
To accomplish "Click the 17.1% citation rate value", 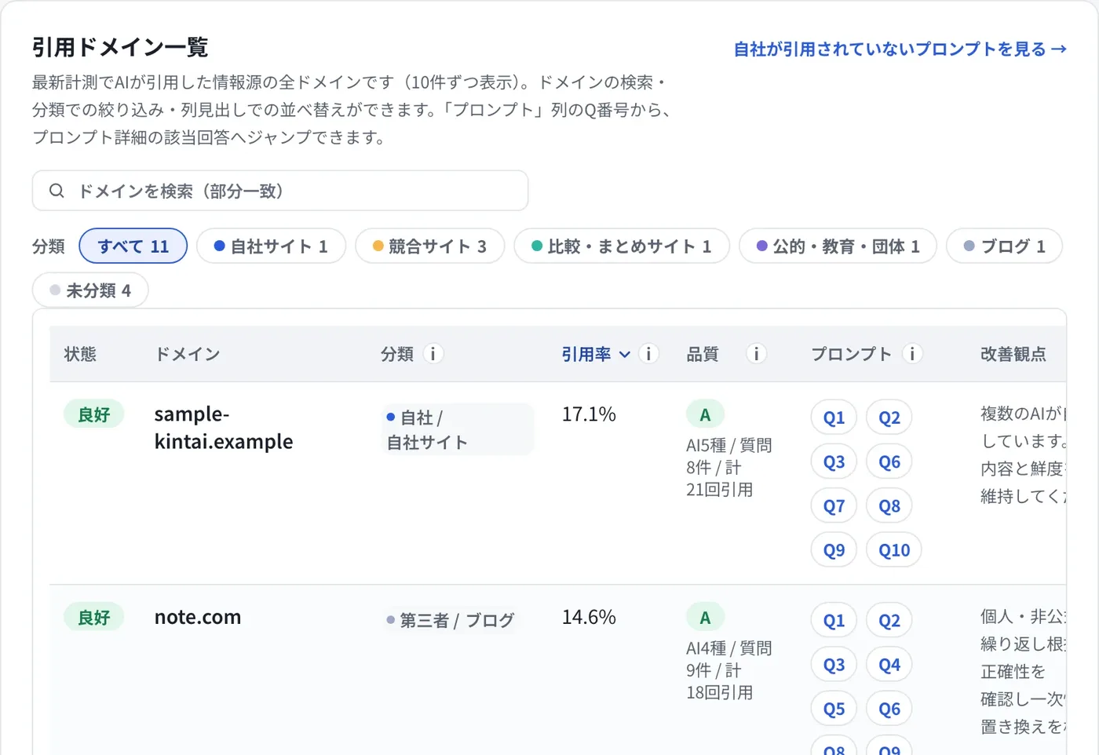I will [589, 414].
